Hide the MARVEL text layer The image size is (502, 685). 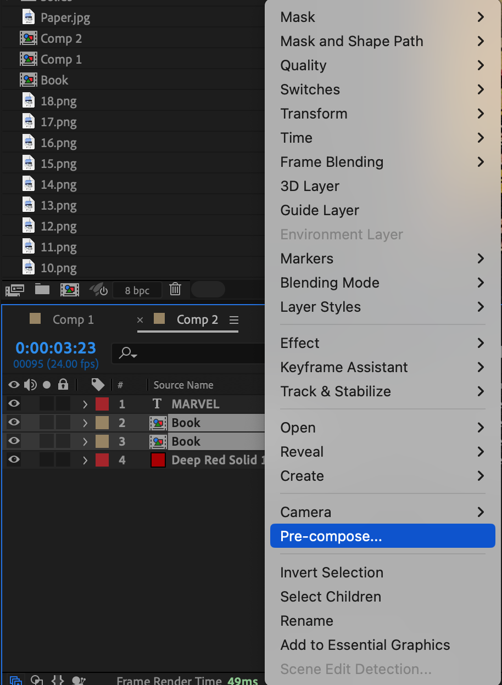tap(14, 404)
